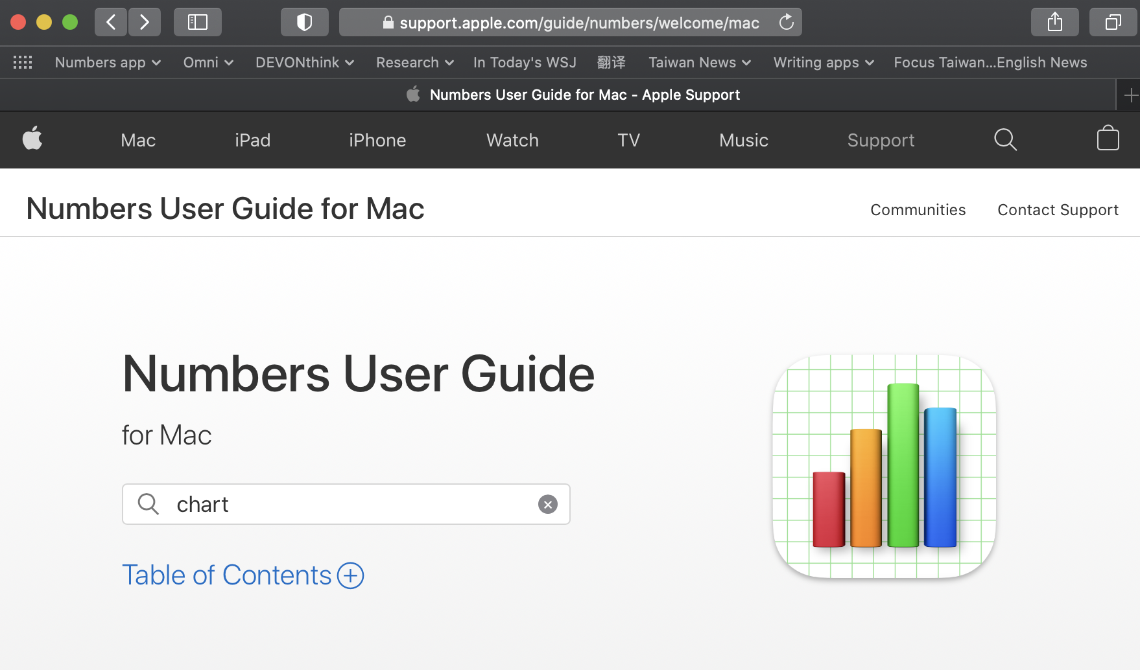Image resolution: width=1140 pixels, height=670 pixels.
Task: Select the Watch navigation item
Action: (x=512, y=140)
